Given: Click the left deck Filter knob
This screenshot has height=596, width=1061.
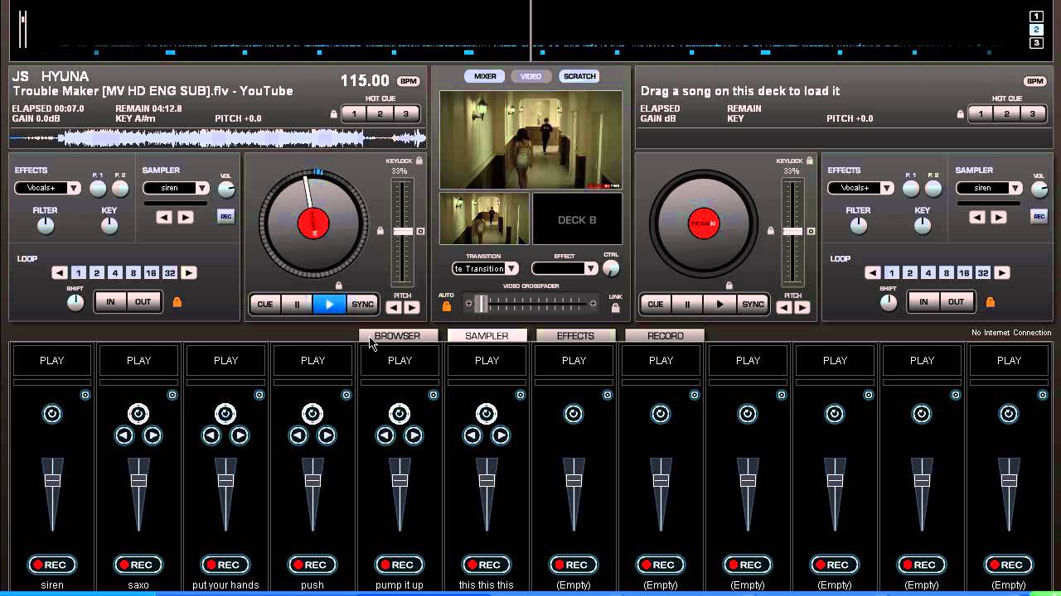Looking at the screenshot, I should coord(46,225).
